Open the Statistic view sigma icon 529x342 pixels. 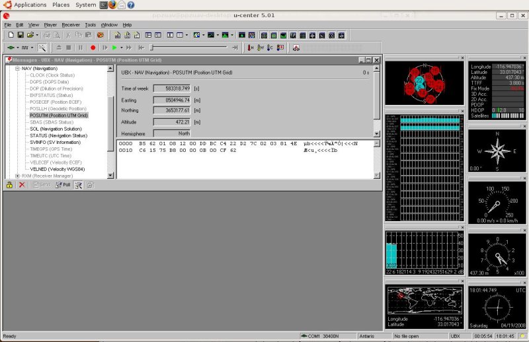[170, 35]
